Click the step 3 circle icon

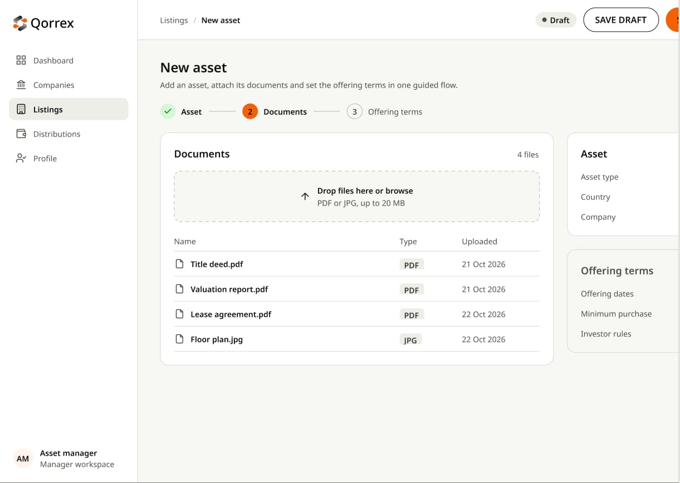coord(355,111)
